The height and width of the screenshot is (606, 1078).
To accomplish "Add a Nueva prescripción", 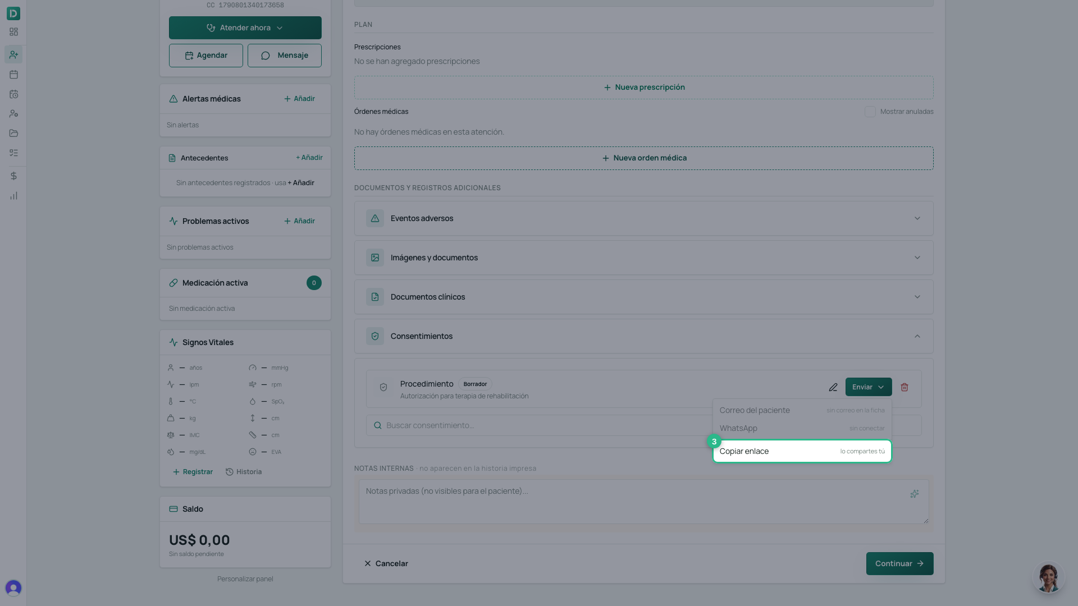I will [643, 88].
